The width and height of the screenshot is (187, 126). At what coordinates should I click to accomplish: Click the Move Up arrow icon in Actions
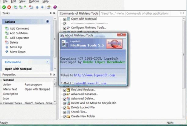coord(7,47)
